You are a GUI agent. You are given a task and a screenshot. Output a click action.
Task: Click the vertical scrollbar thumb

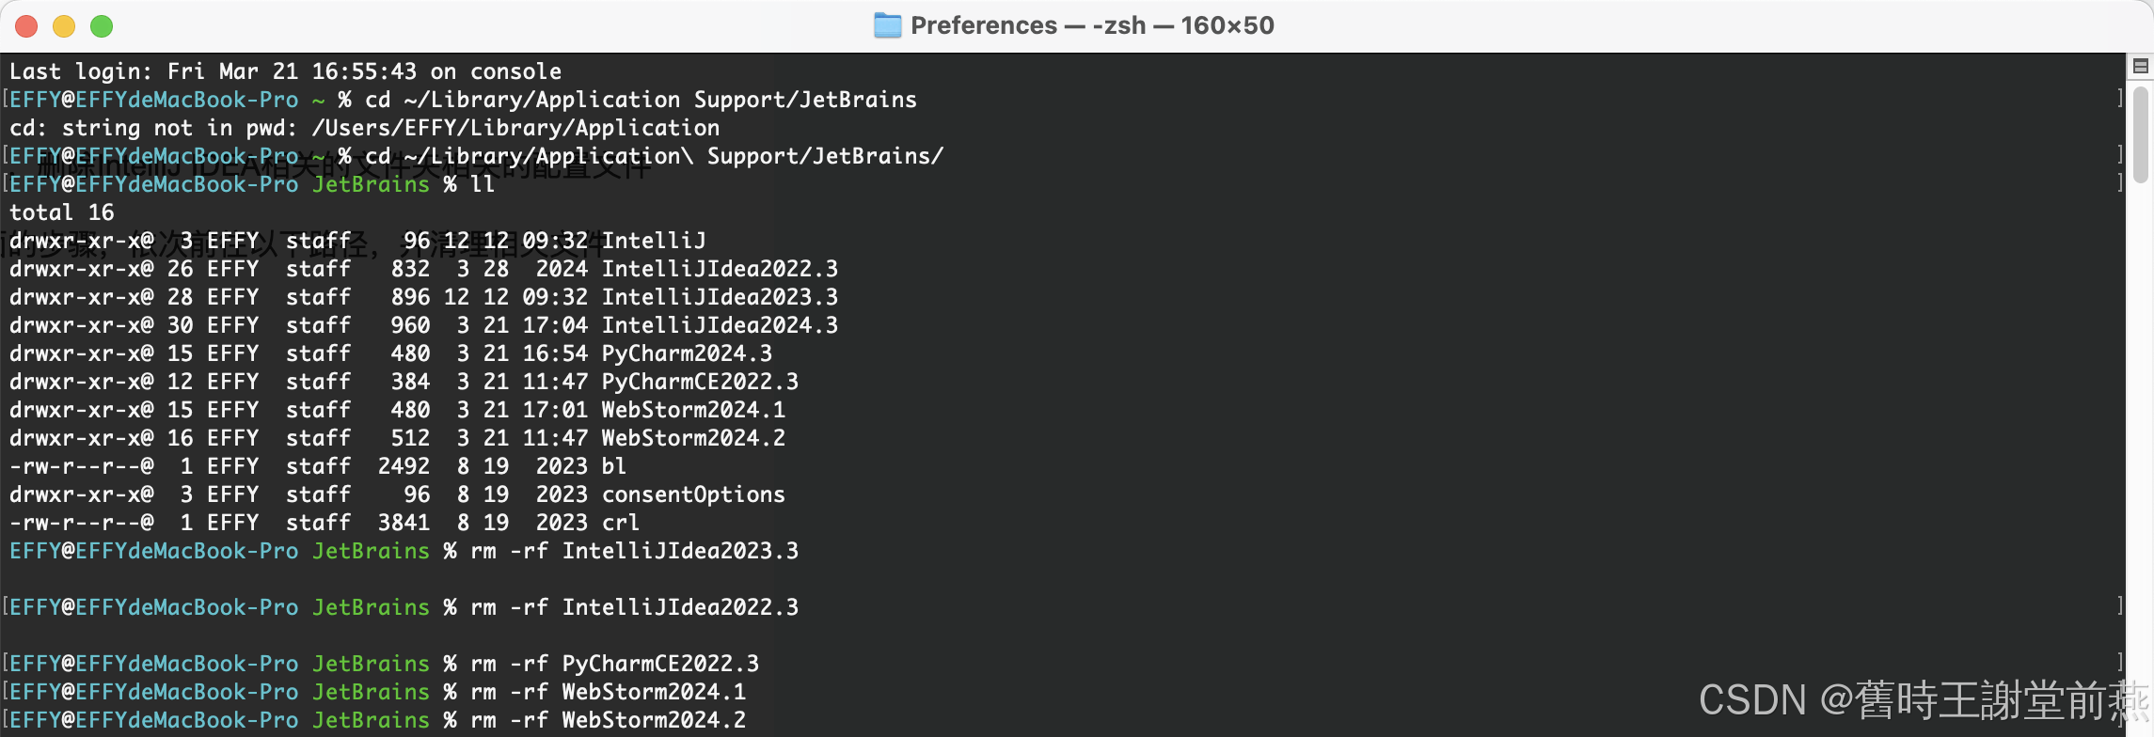click(x=2141, y=134)
